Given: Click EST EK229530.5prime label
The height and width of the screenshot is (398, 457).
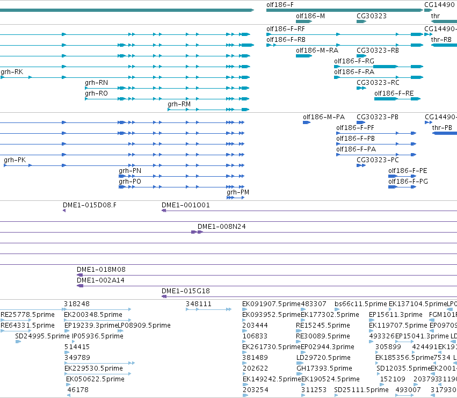Looking at the screenshot, I should click(x=93, y=369).
